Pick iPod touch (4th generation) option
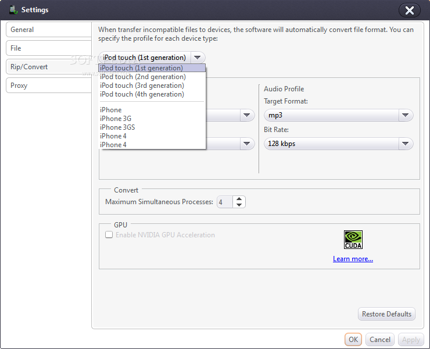The image size is (430, 349). 152,94
